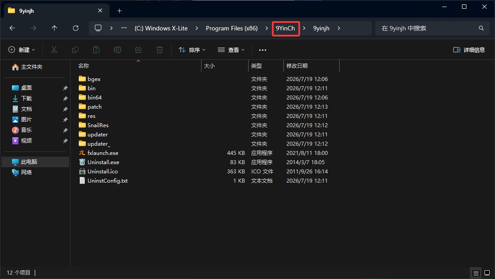Screen dimensions: 495x279
Task: Click the Cut scissors icon
Action: coord(54,50)
